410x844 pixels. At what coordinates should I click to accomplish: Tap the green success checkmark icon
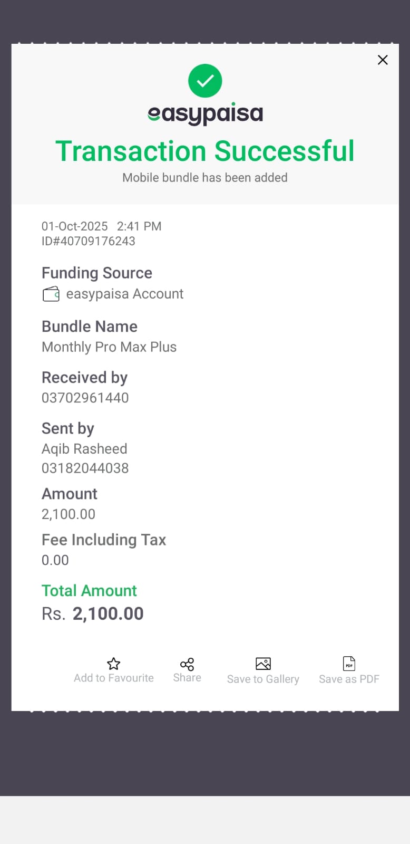coord(205,81)
